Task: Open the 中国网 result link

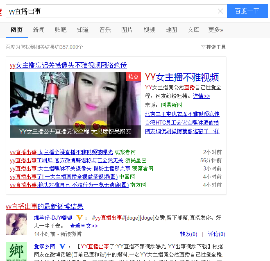Action: (x=64, y=177)
